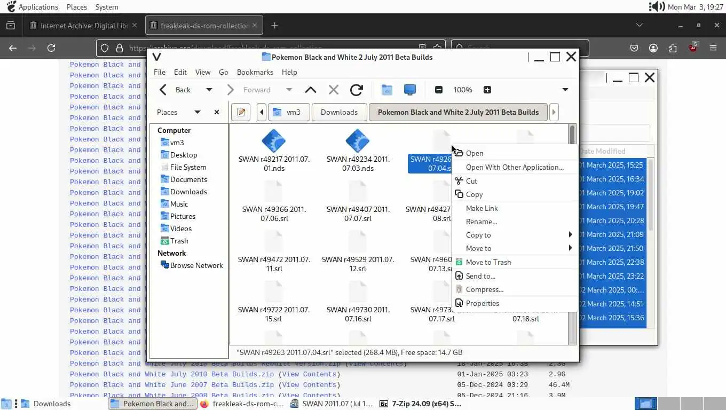Click the Stop loading X icon
The height and width of the screenshot is (410, 726).
click(x=334, y=90)
